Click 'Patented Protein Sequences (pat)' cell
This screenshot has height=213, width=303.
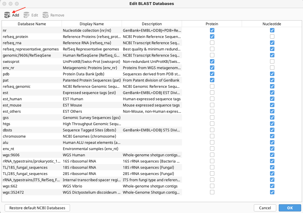point(92,80)
